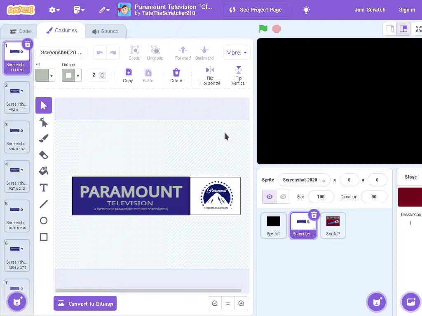The height and width of the screenshot is (316, 422).
Task: Select the arrow Select tool
Action: pyautogui.click(x=44, y=105)
